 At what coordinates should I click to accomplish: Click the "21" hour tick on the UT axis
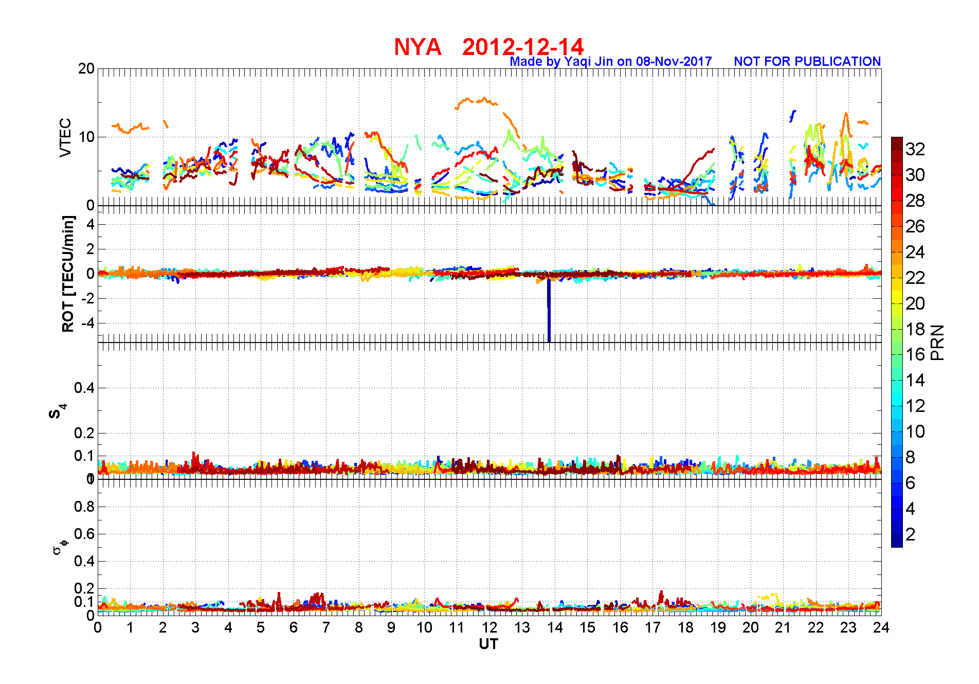point(783,627)
